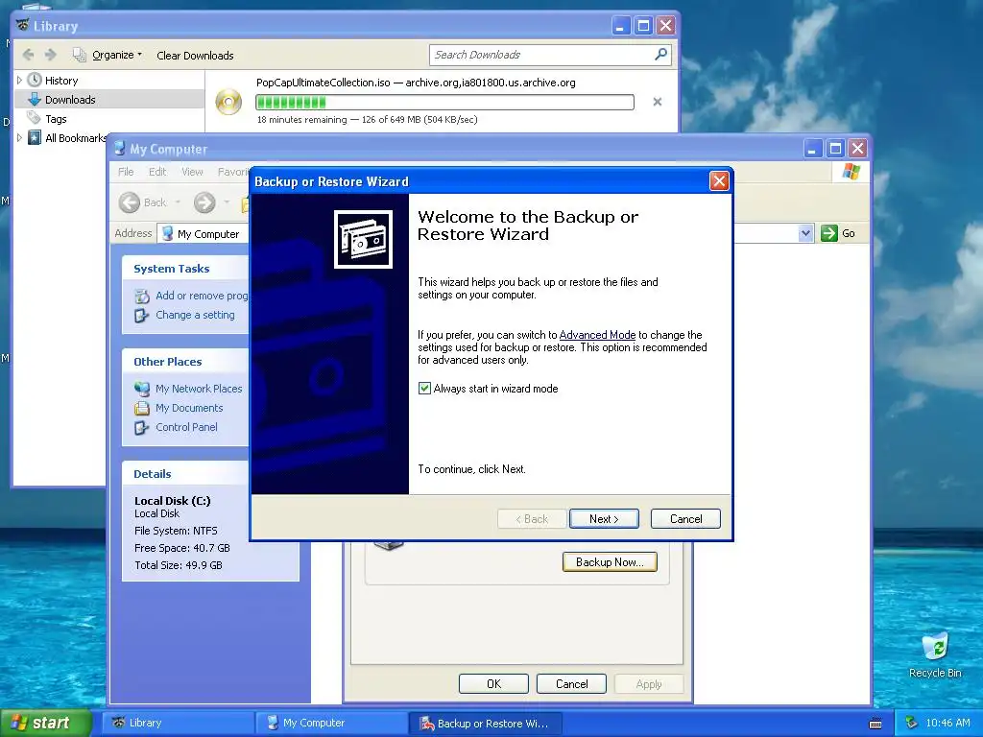Click the Library back arrow icon

click(28, 55)
